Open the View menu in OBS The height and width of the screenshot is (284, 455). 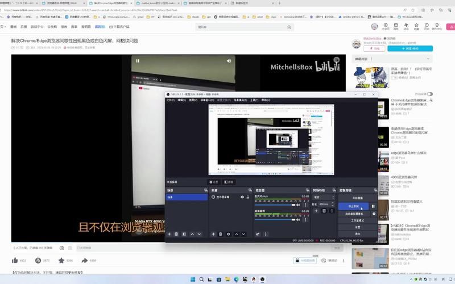pyautogui.click(x=193, y=100)
